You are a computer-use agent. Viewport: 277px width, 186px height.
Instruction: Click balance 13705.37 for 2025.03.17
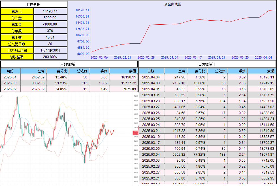[267, 143]
